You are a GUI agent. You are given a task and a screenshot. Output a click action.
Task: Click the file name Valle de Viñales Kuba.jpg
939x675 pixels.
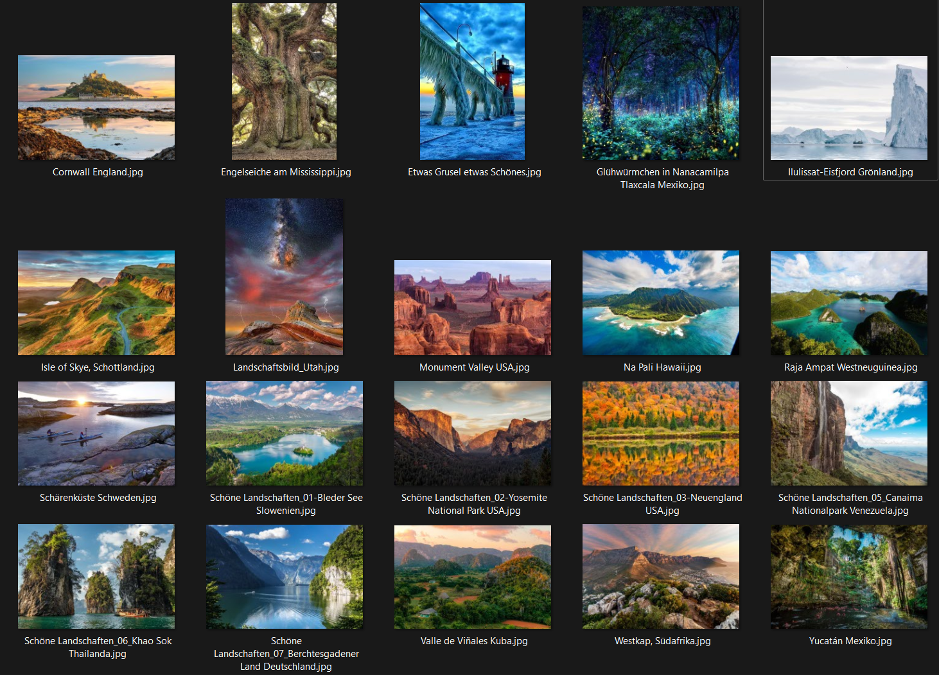point(475,641)
